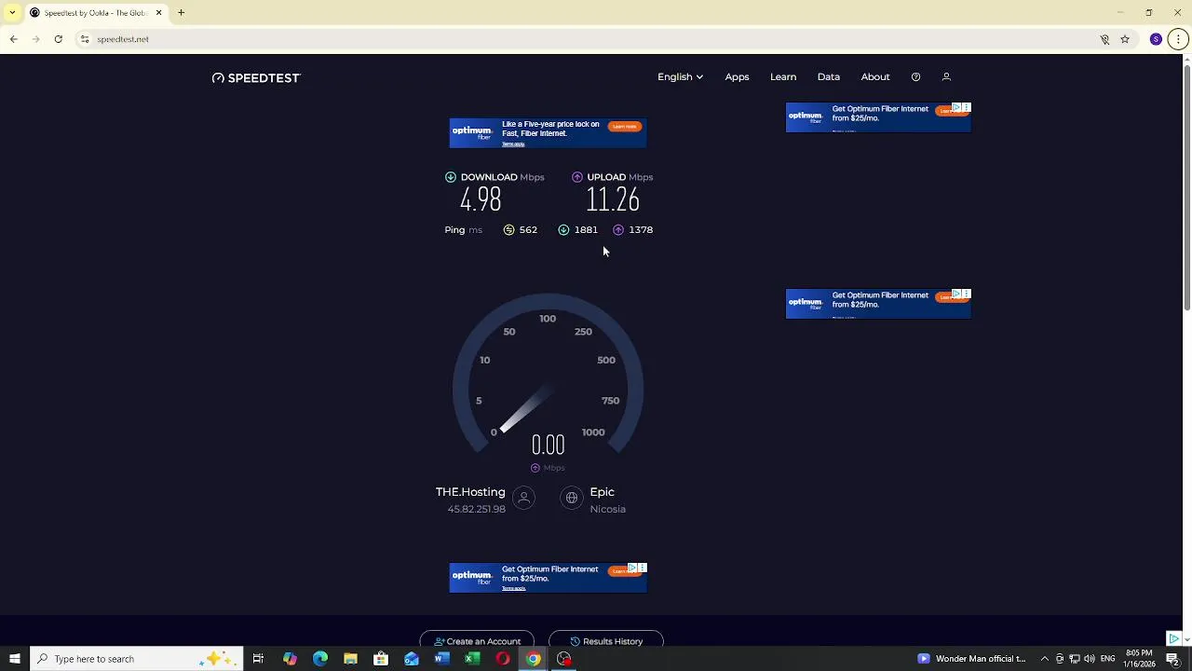Go back using browser back arrow
1192x671 pixels.
click(14, 39)
